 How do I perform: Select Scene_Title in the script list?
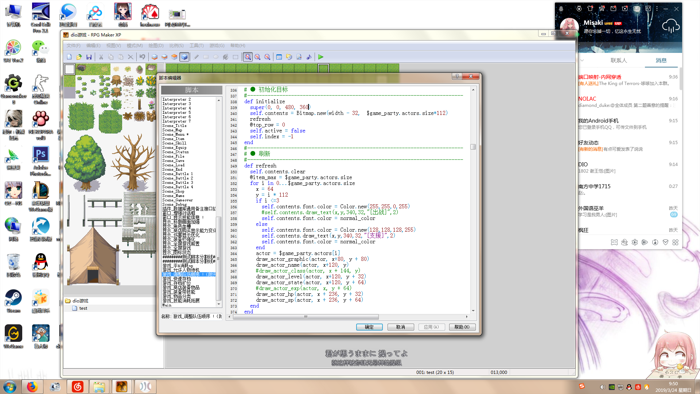coord(175,125)
